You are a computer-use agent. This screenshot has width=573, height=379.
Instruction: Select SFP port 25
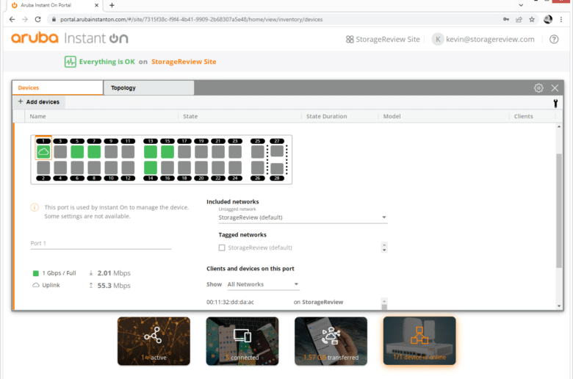click(258, 151)
